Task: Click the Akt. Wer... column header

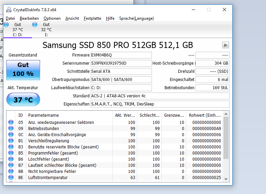Action: point(125,115)
